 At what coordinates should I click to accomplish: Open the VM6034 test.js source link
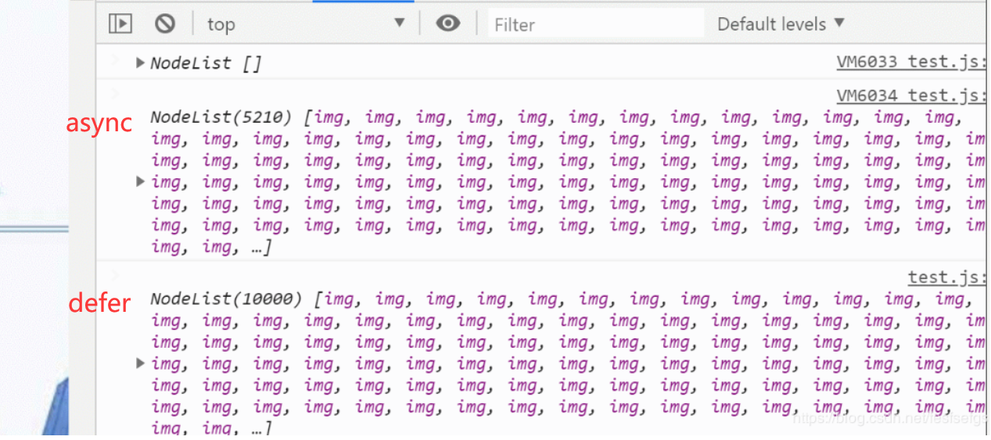[910, 95]
